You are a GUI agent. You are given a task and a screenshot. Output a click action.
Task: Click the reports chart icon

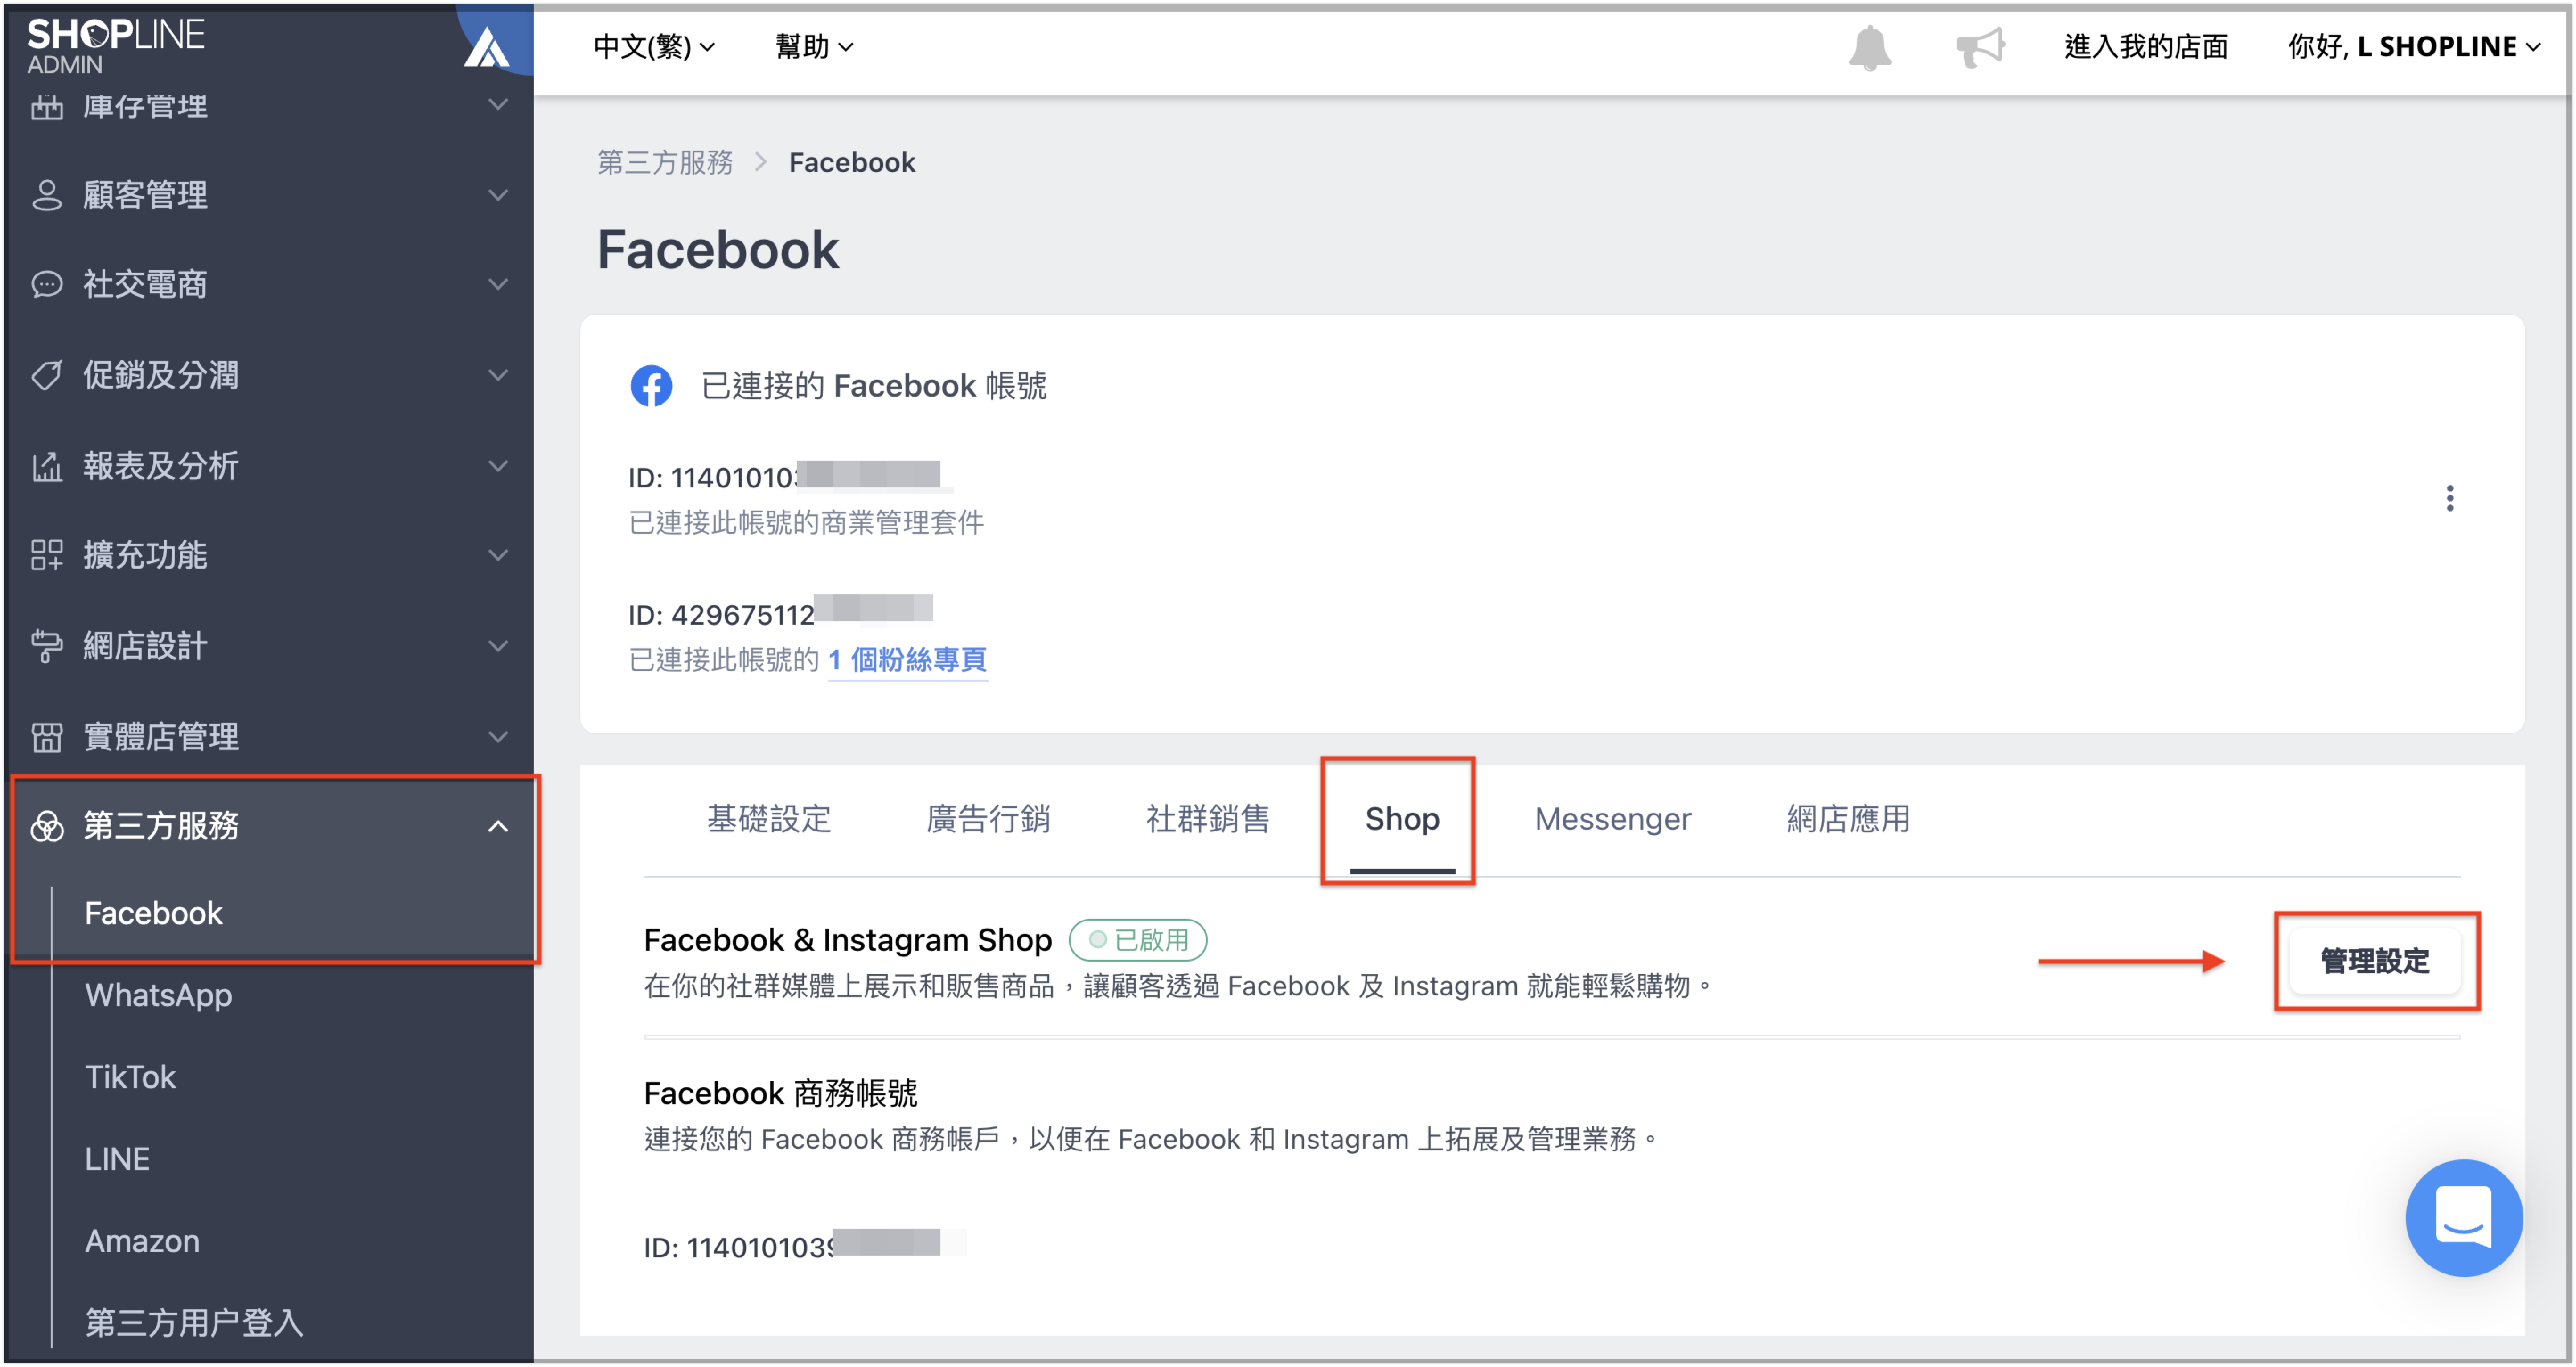(x=46, y=466)
